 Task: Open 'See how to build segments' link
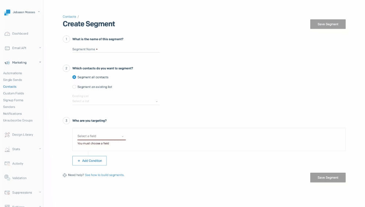point(104,175)
